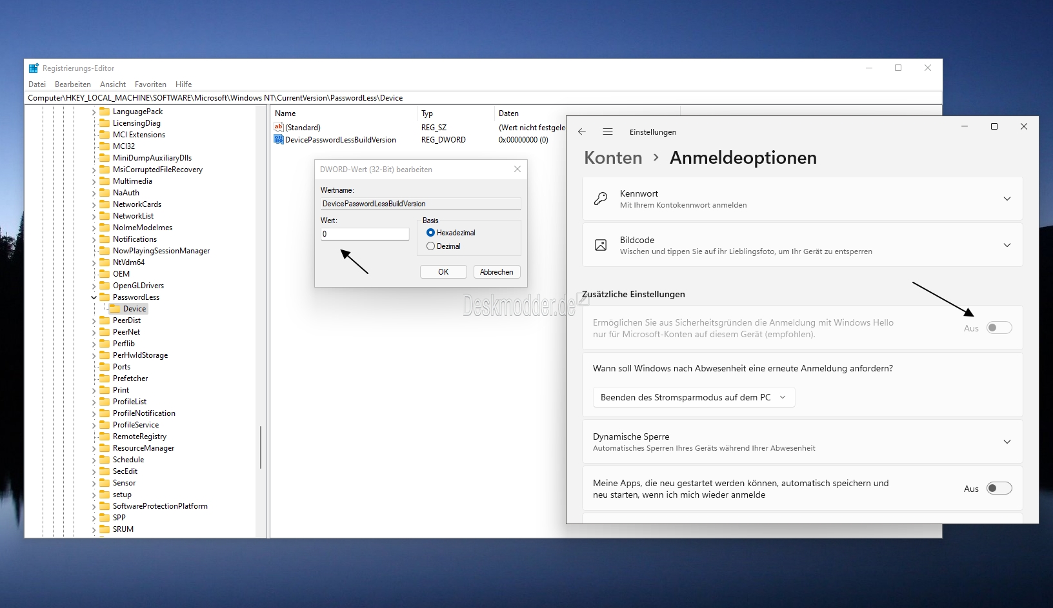This screenshot has width=1053, height=608.
Task: Select the Hexadezimal radio button
Action: point(430,233)
